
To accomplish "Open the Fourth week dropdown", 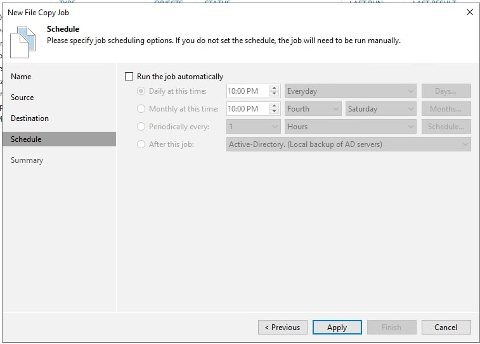I will coord(313,109).
